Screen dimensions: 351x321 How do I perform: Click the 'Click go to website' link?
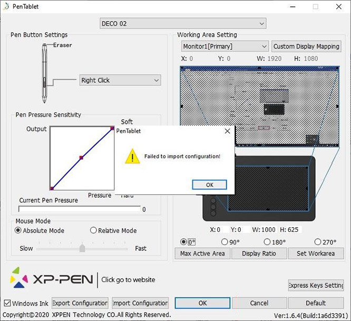click(128, 279)
